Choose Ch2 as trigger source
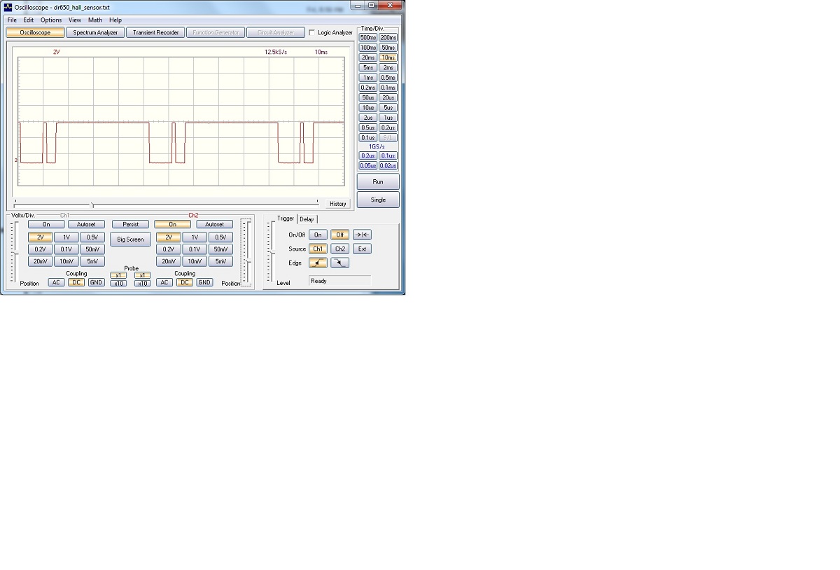 click(339, 249)
